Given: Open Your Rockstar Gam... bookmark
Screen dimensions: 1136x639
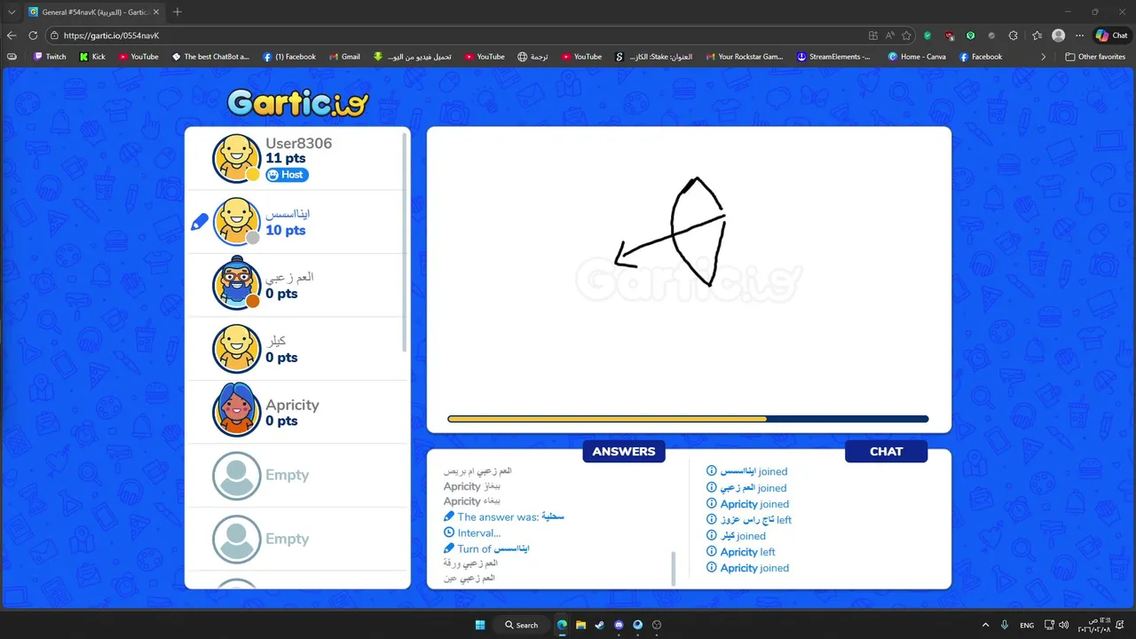Looking at the screenshot, I should pyautogui.click(x=744, y=57).
